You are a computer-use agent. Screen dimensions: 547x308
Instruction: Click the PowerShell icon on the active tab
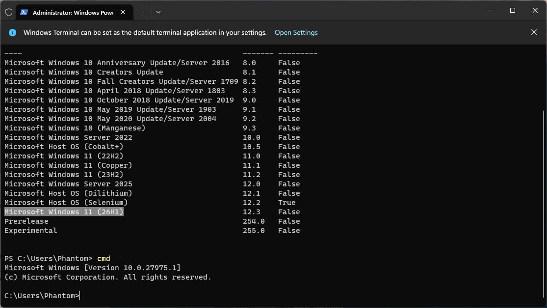pyautogui.click(x=24, y=12)
